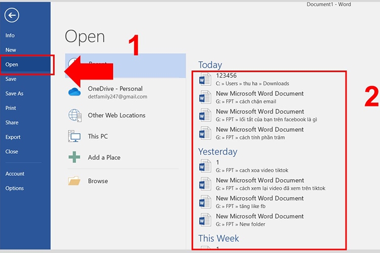
Task: Click Word icon of 123456 document
Action: (205, 79)
